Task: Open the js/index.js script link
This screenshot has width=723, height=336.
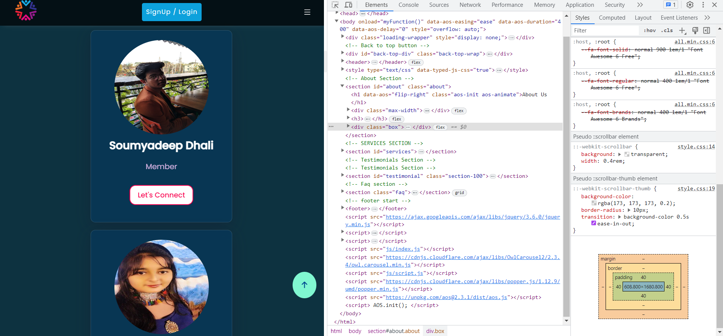Action: (x=403, y=249)
